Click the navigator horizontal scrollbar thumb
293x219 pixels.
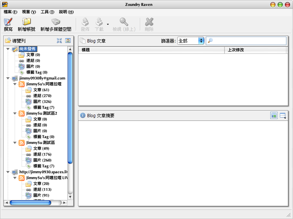tap(30, 203)
